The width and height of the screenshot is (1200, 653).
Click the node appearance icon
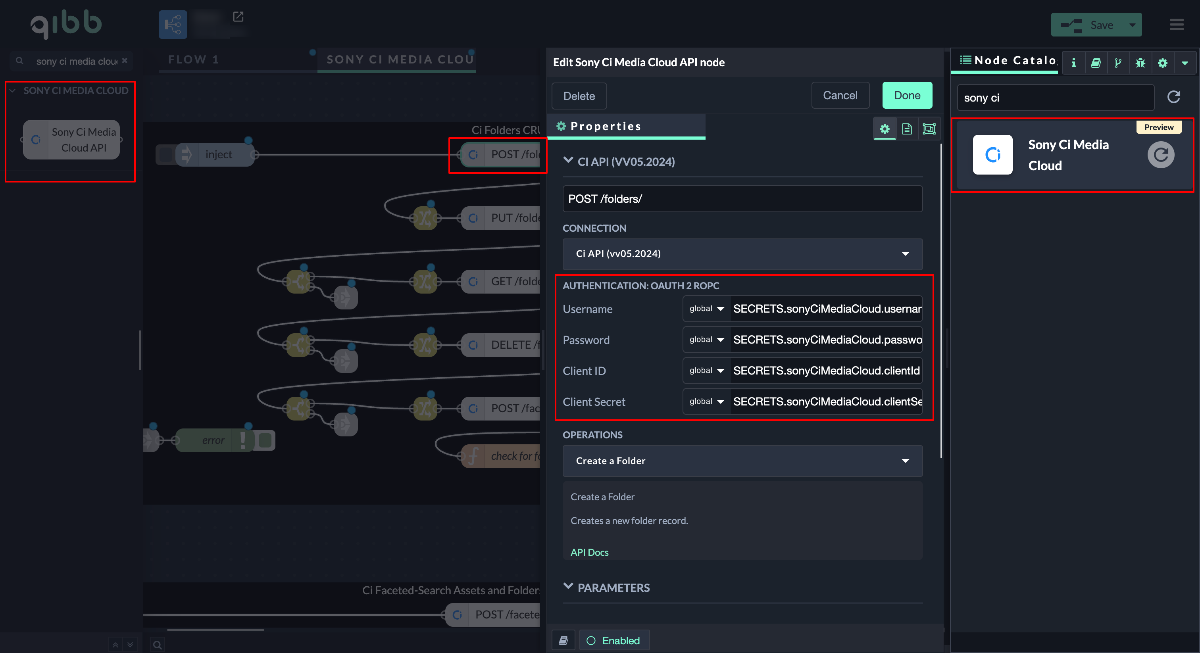pyautogui.click(x=929, y=129)
